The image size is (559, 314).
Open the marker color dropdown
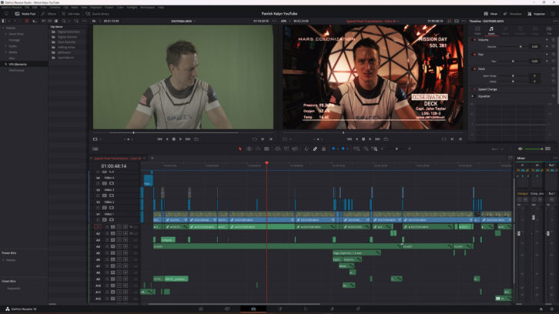point(347,149)
